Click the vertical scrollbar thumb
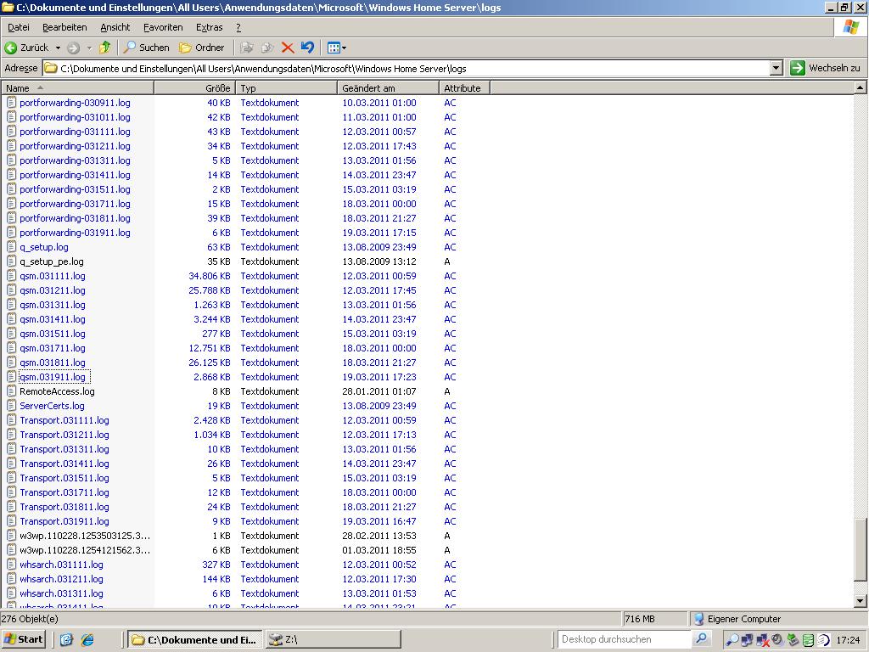Screen dimensions: 869x652 click(x=860, y=551)
